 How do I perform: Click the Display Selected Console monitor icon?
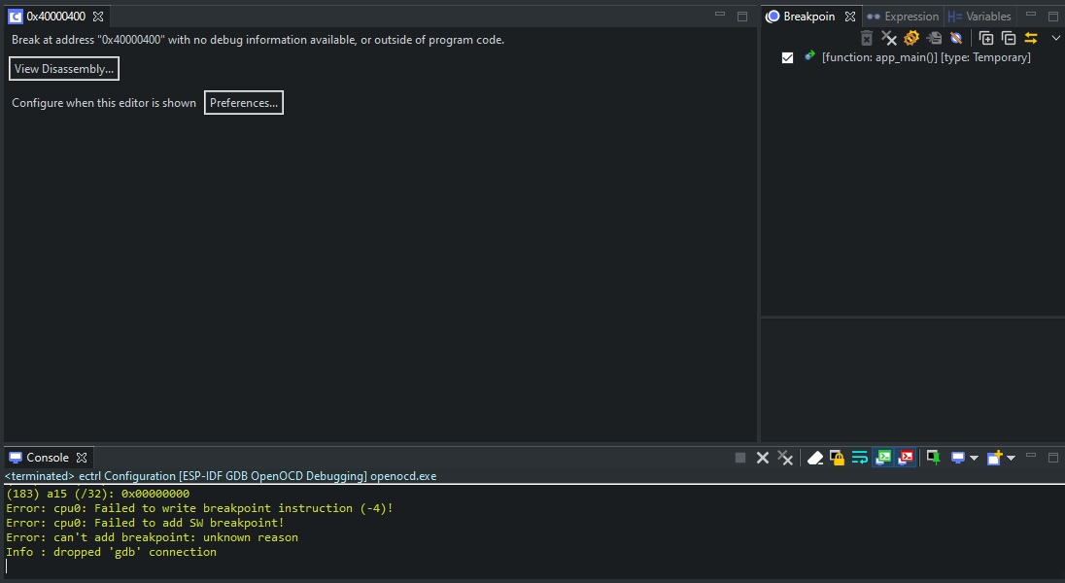click(958, 458)
